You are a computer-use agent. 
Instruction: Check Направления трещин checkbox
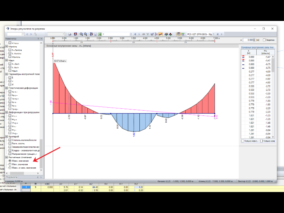point(10,154)
